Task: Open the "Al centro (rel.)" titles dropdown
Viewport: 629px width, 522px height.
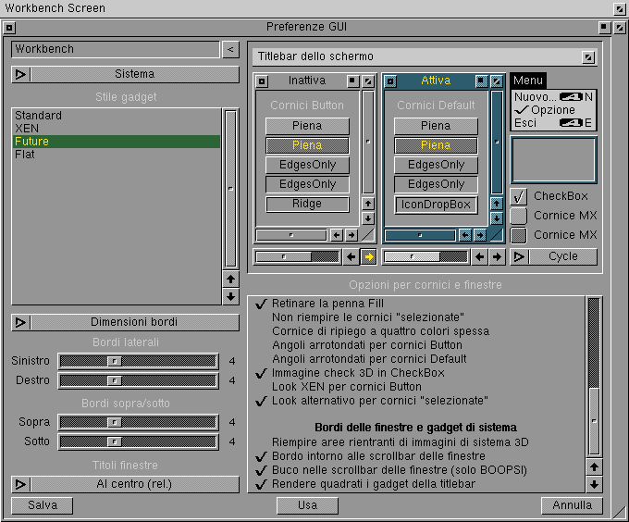Action: click(126, 484)
